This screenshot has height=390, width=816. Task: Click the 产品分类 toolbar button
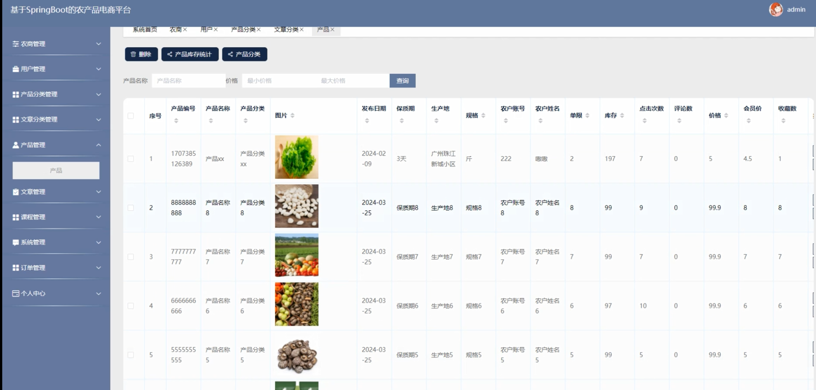tap(245, 54)
